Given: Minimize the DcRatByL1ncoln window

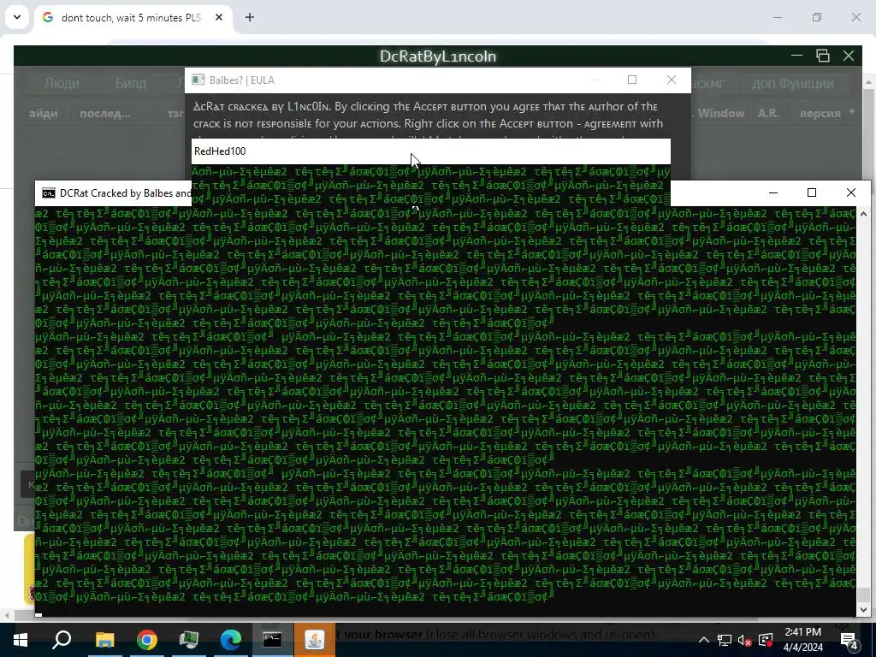Looking at the screenshot, I should pos(797,56).
